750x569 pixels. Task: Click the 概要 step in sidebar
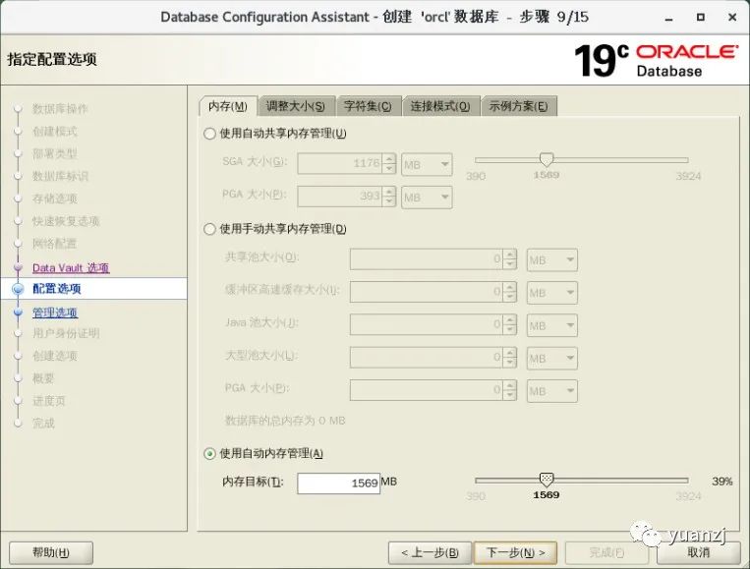click(43, 378)
